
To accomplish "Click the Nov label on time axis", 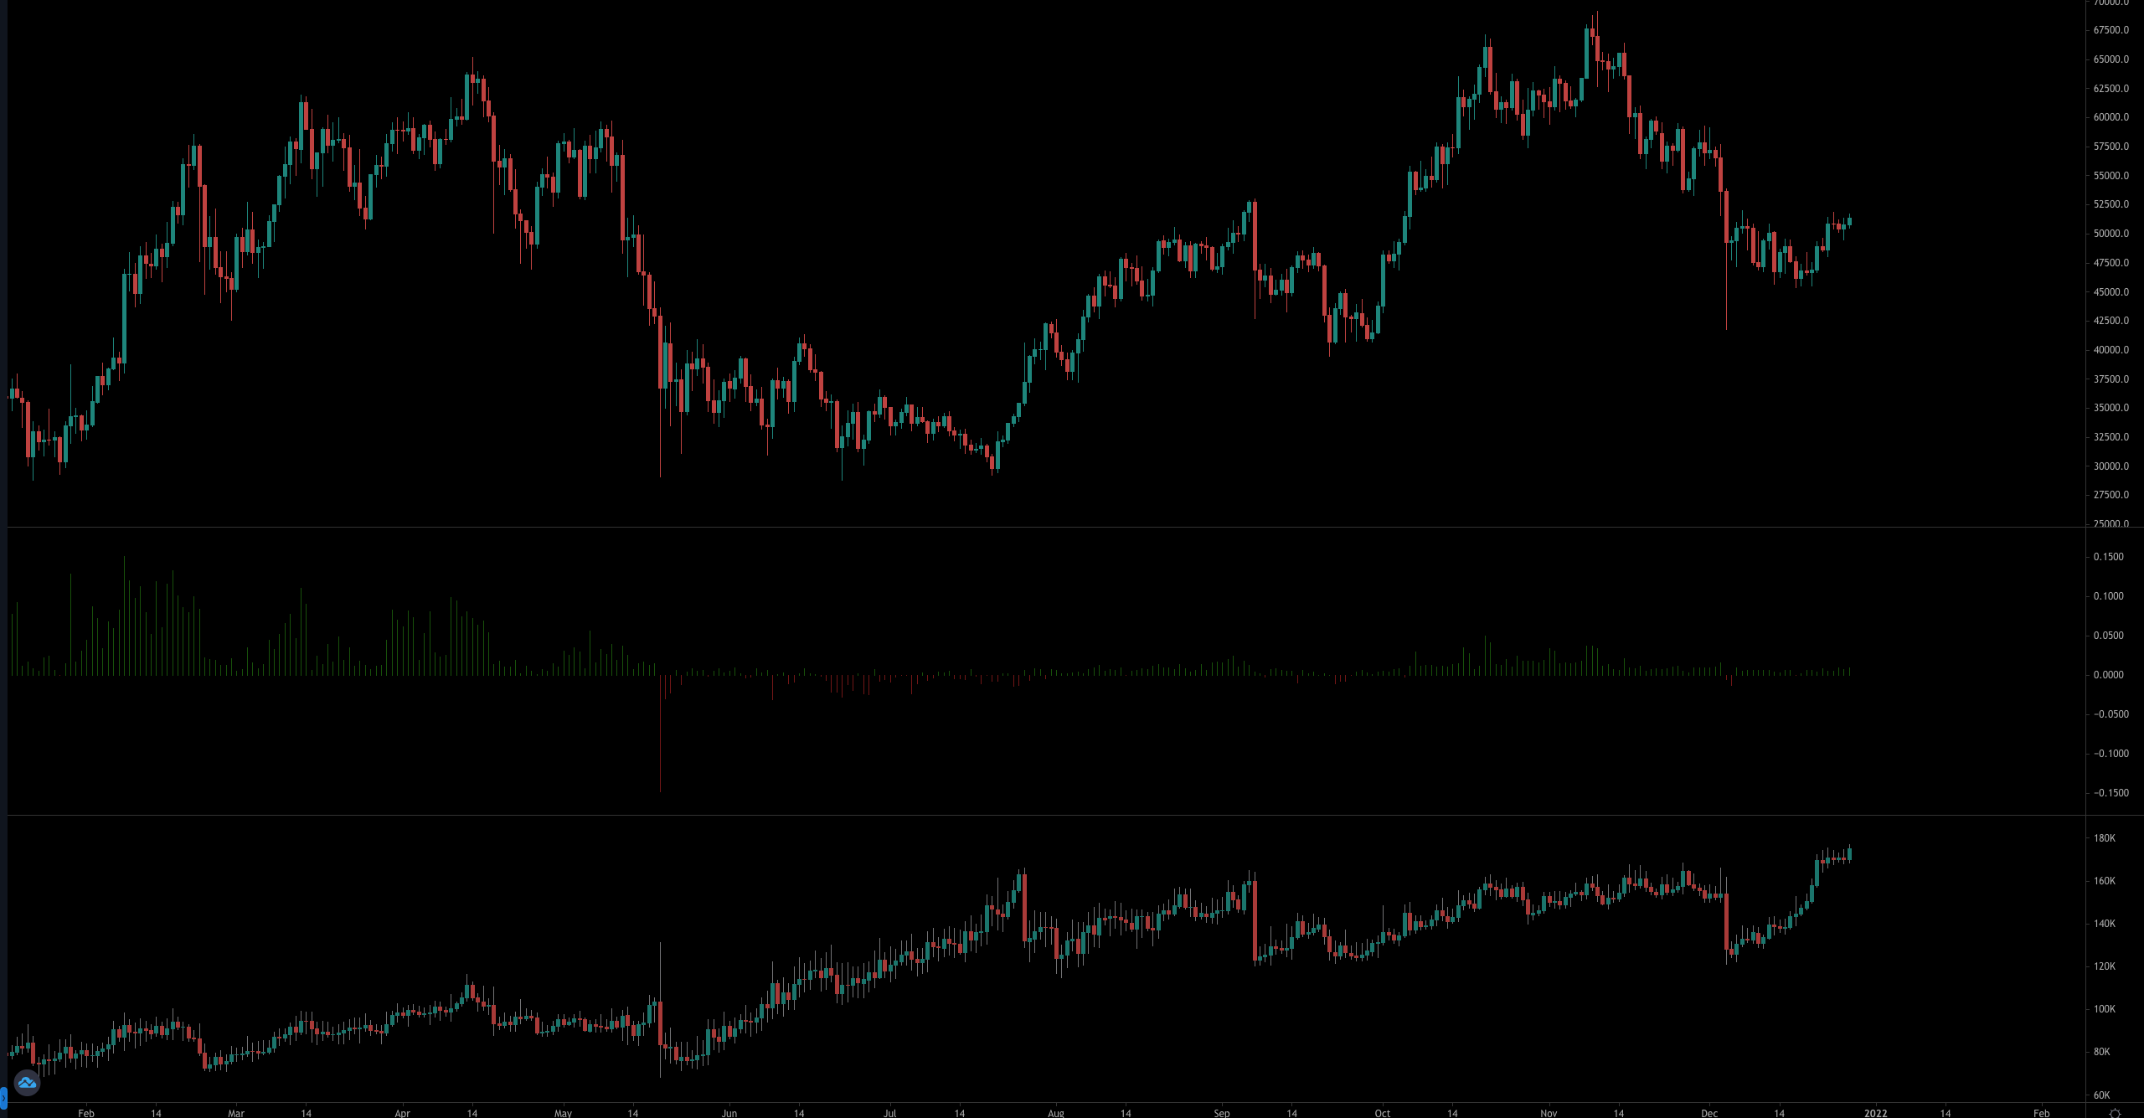I will [x=1549, y=1113].
